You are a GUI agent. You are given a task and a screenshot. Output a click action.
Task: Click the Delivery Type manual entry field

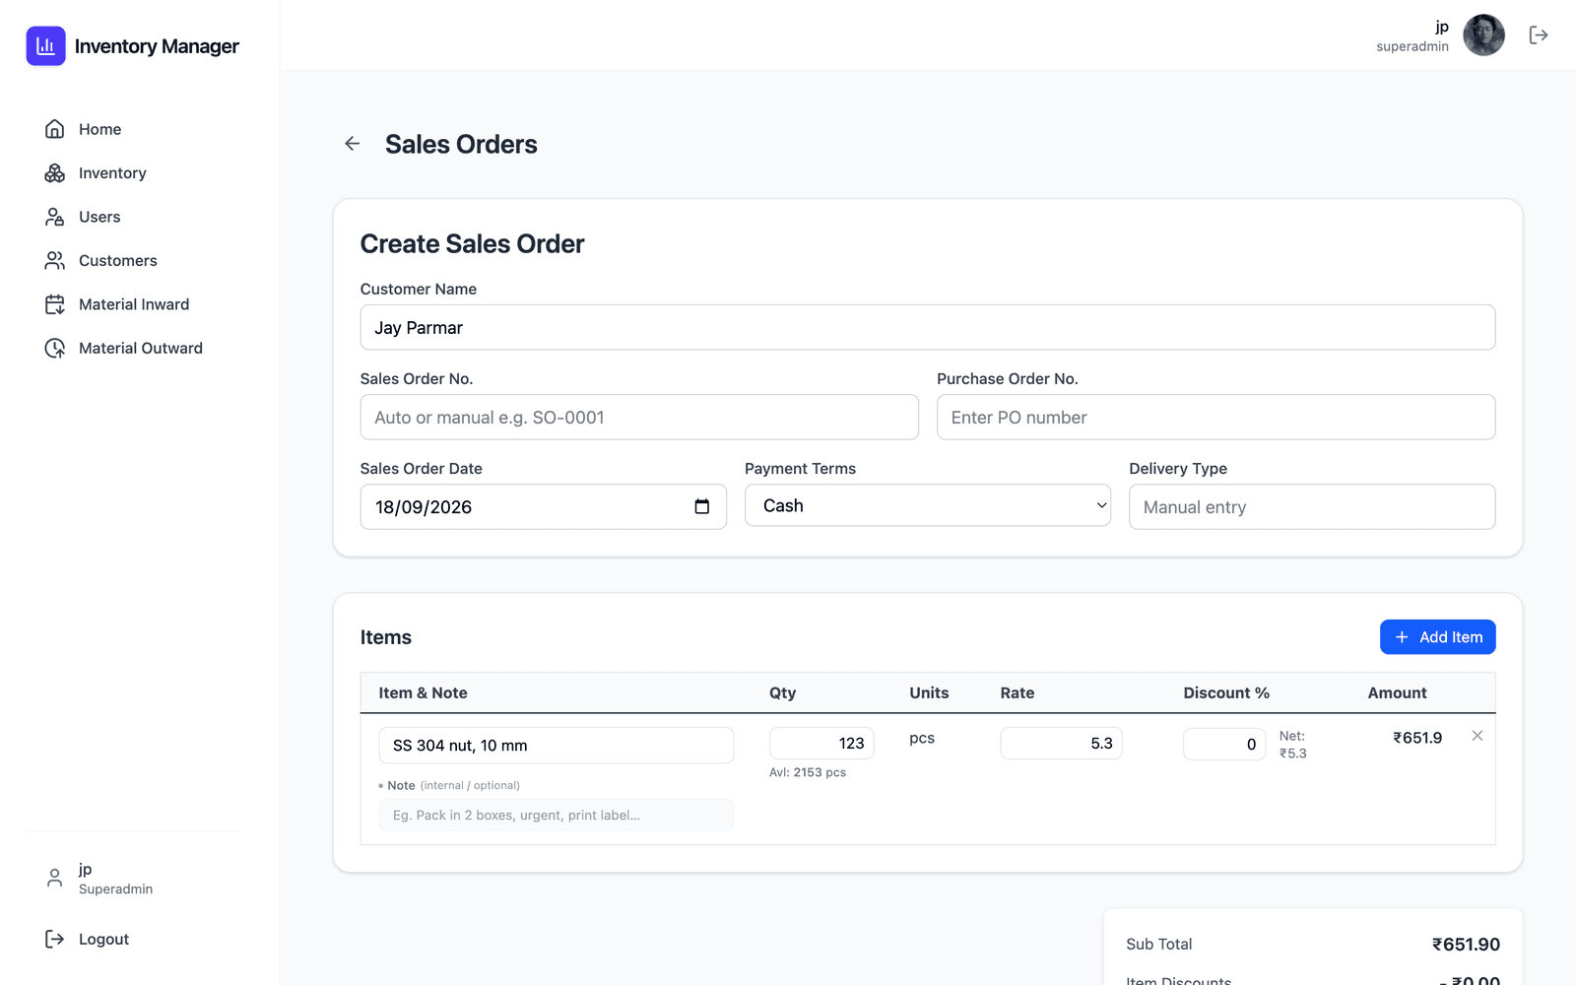(x=1312, y=506)
